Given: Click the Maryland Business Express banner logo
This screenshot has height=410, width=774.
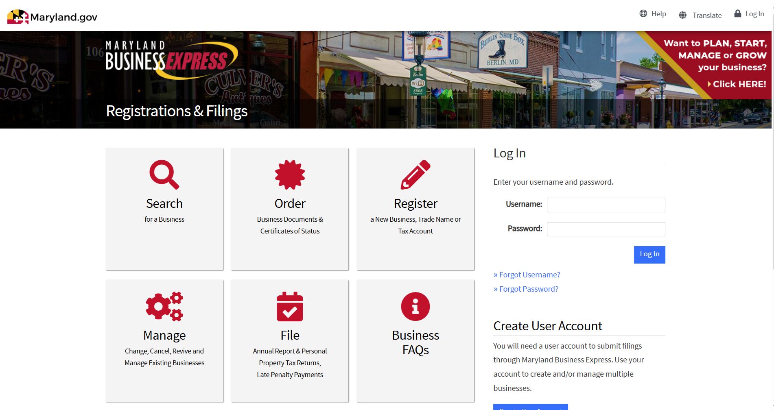Looking at the screenshot, I should (171, 59).
